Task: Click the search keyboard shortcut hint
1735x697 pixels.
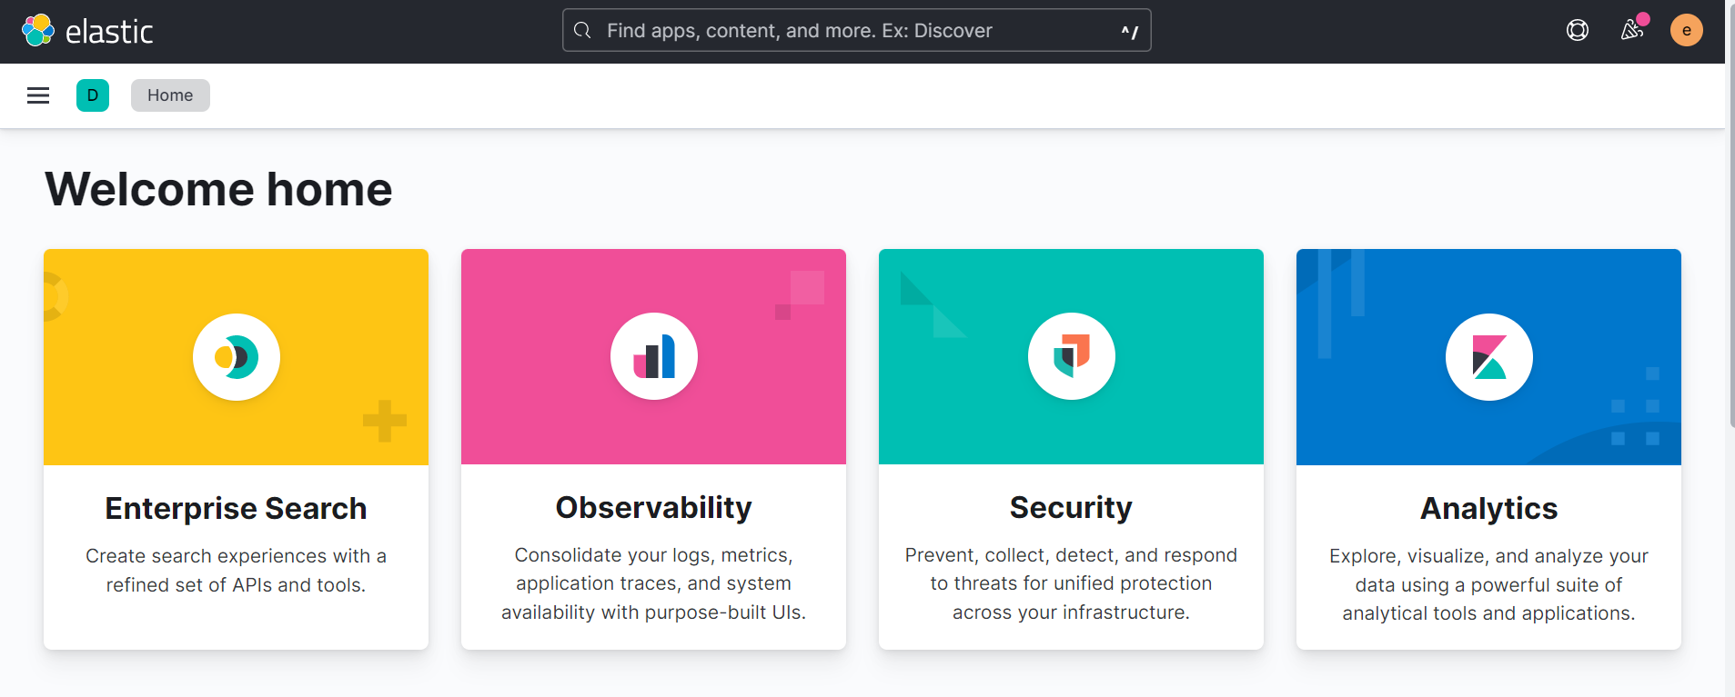Action: tap(1129, 31)
